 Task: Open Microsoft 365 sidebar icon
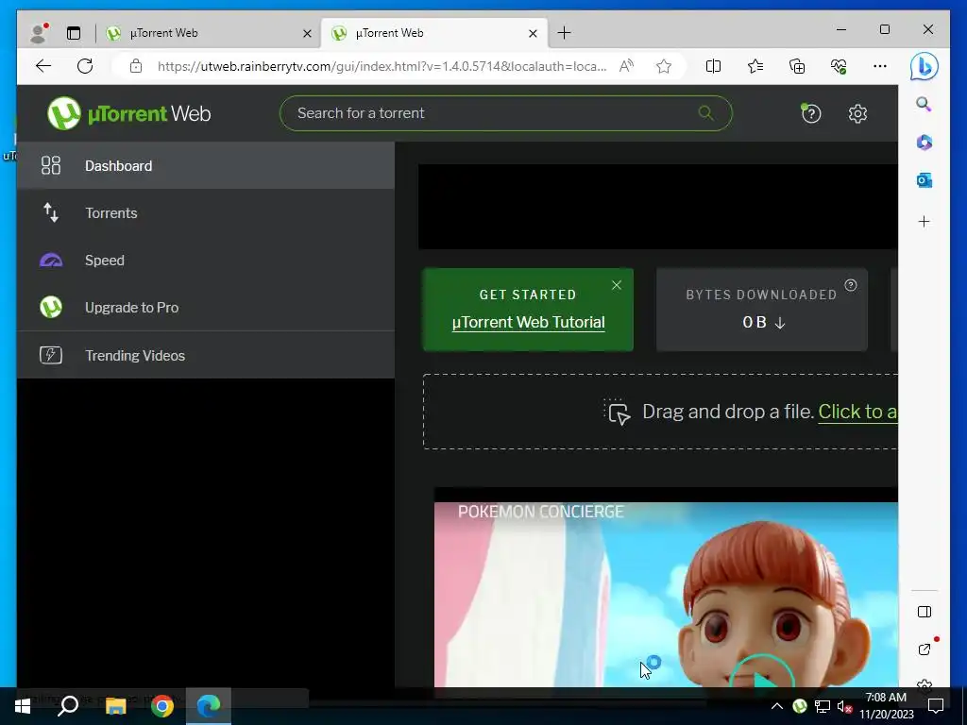tap(924, 143)
